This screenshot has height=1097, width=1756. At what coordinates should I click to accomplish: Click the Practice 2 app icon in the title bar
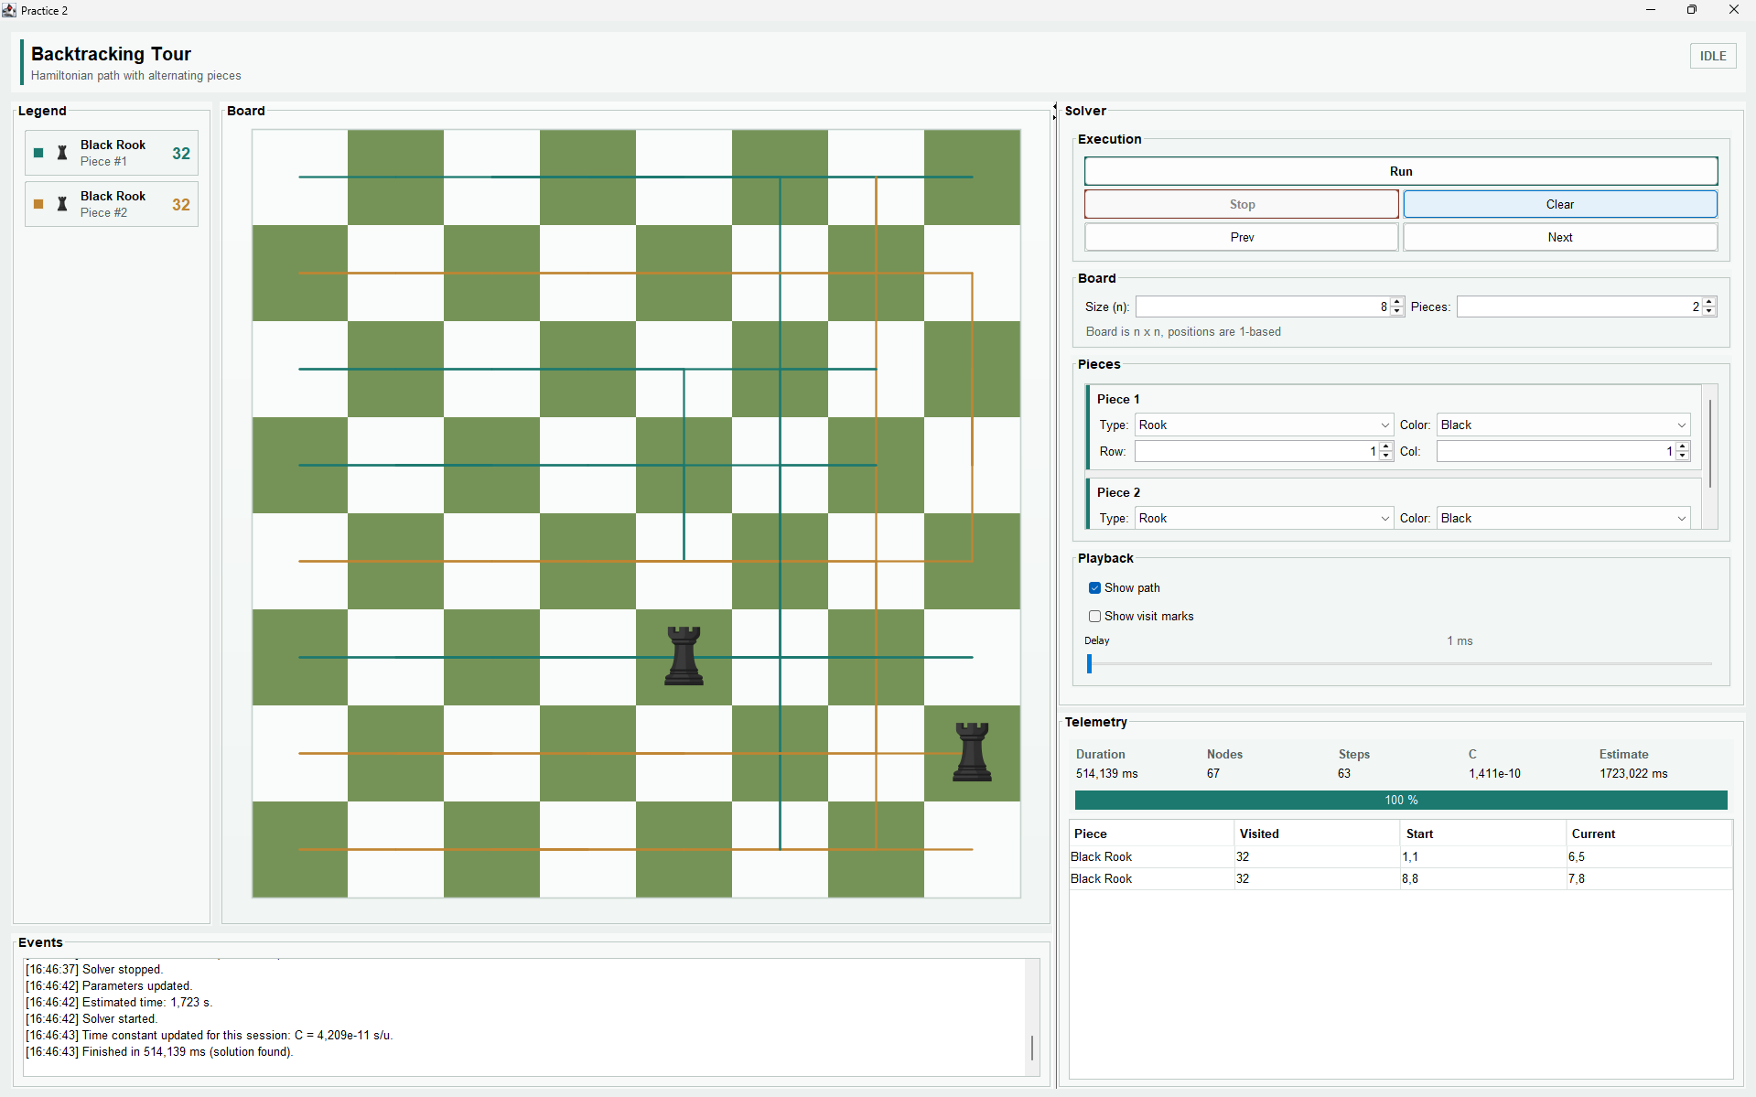tap(9, 10)
